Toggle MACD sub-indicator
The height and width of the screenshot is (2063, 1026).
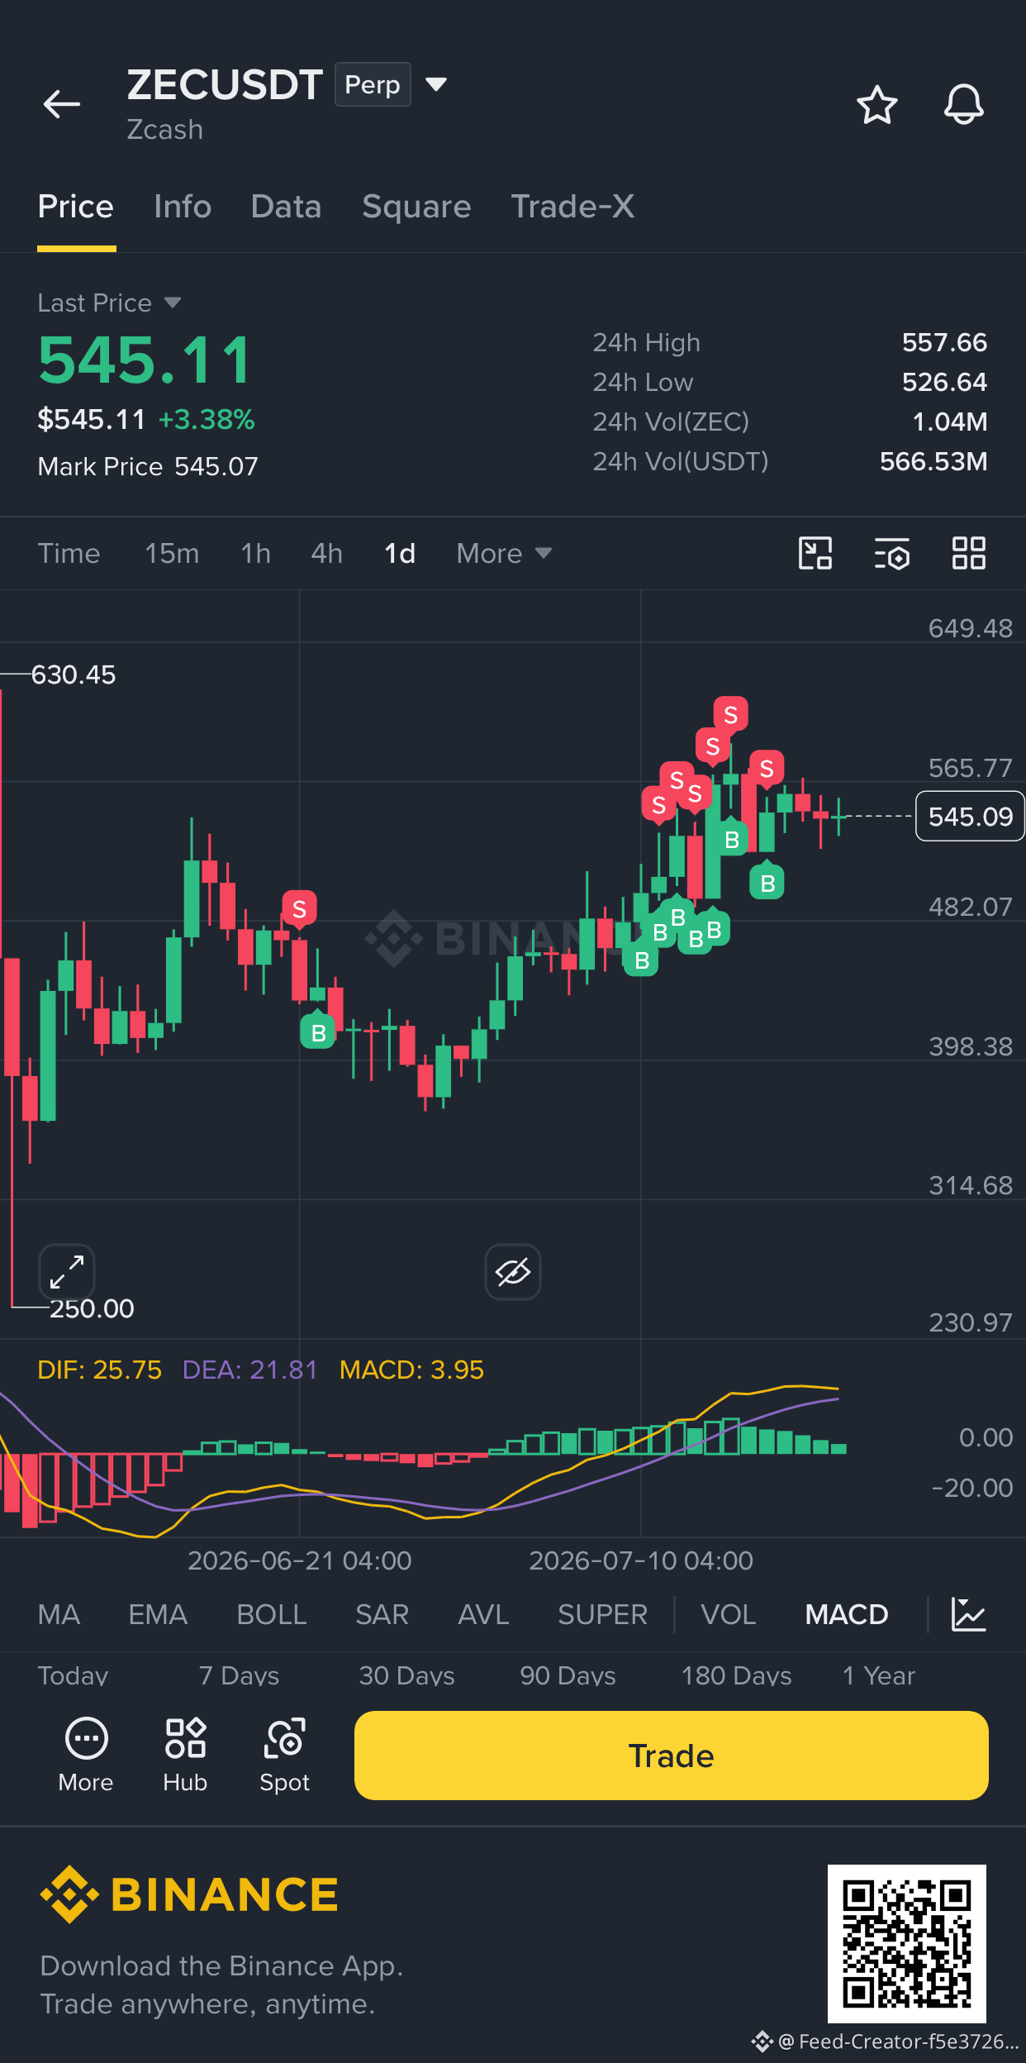[x=847, y=1614]
